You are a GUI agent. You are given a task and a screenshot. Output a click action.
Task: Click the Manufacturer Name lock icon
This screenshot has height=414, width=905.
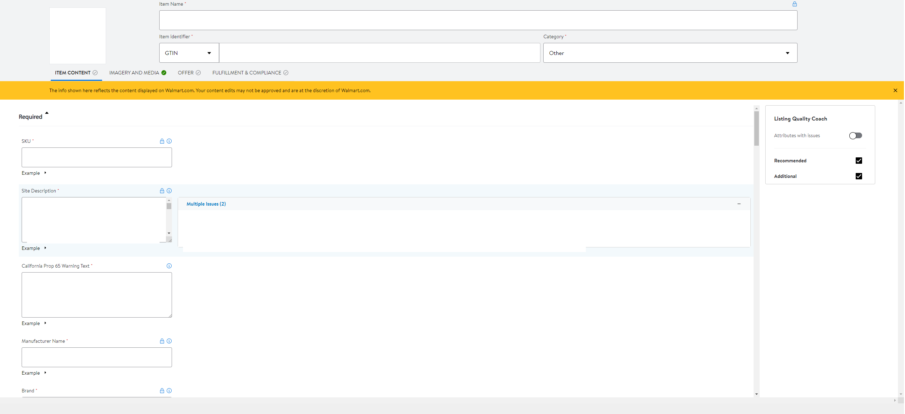[162, 341]
